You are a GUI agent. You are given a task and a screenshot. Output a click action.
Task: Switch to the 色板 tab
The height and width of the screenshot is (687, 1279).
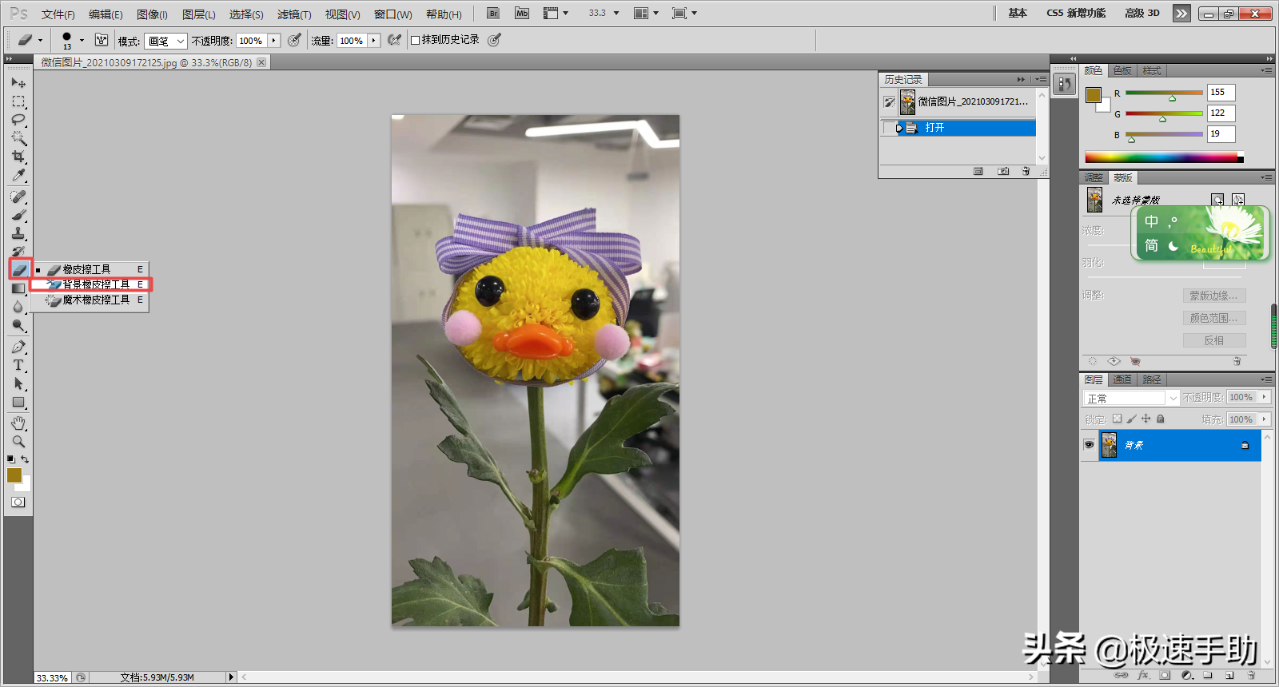click(1122, 70)
